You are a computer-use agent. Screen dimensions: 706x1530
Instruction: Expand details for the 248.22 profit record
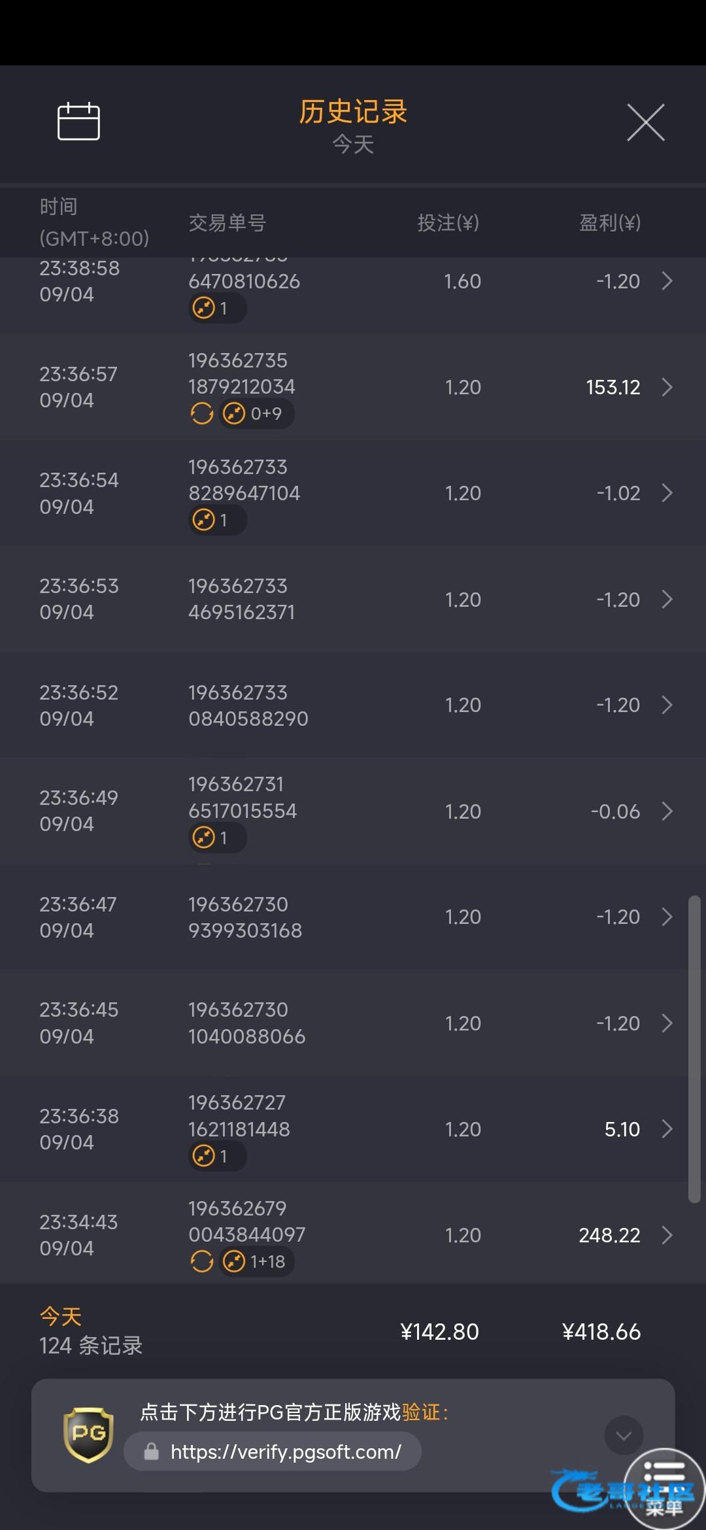[667, 1235]
